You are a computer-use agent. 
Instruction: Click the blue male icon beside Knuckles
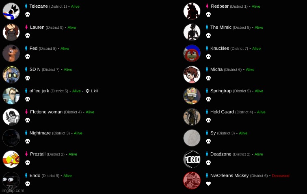click(x=207, y=48)
